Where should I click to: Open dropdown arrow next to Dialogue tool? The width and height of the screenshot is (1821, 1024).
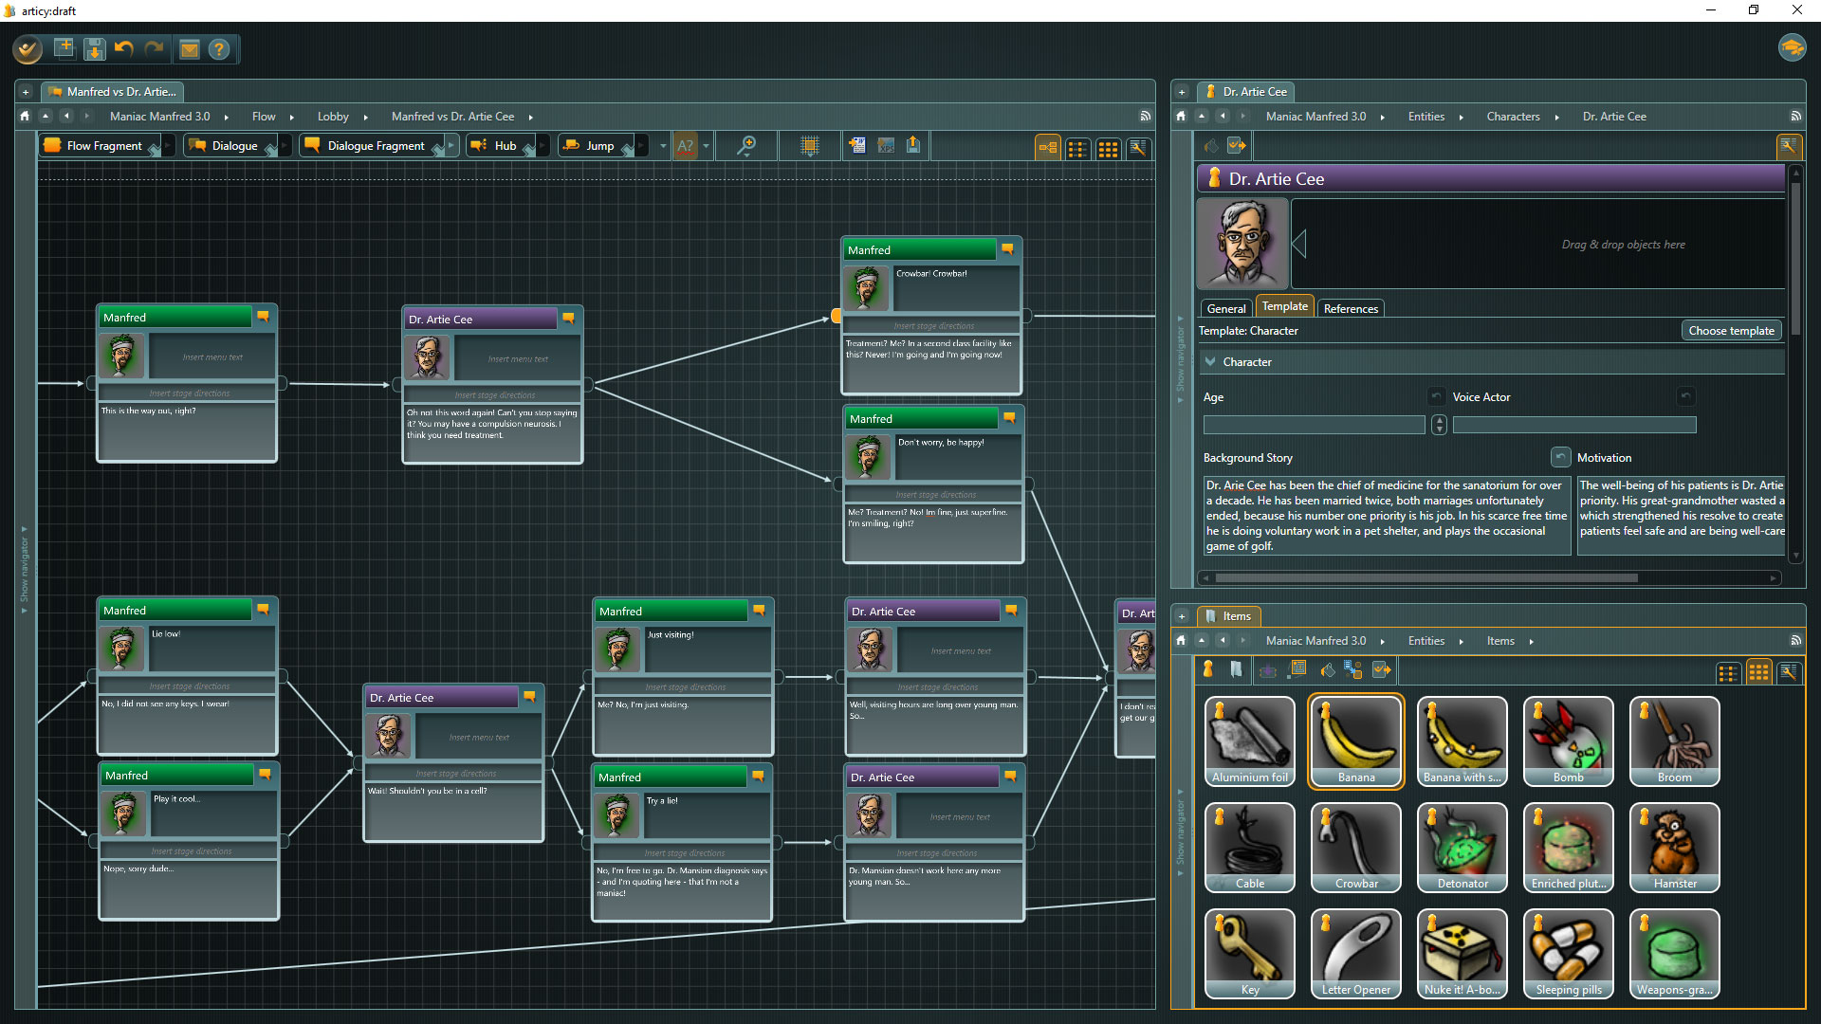coord(285,146)
